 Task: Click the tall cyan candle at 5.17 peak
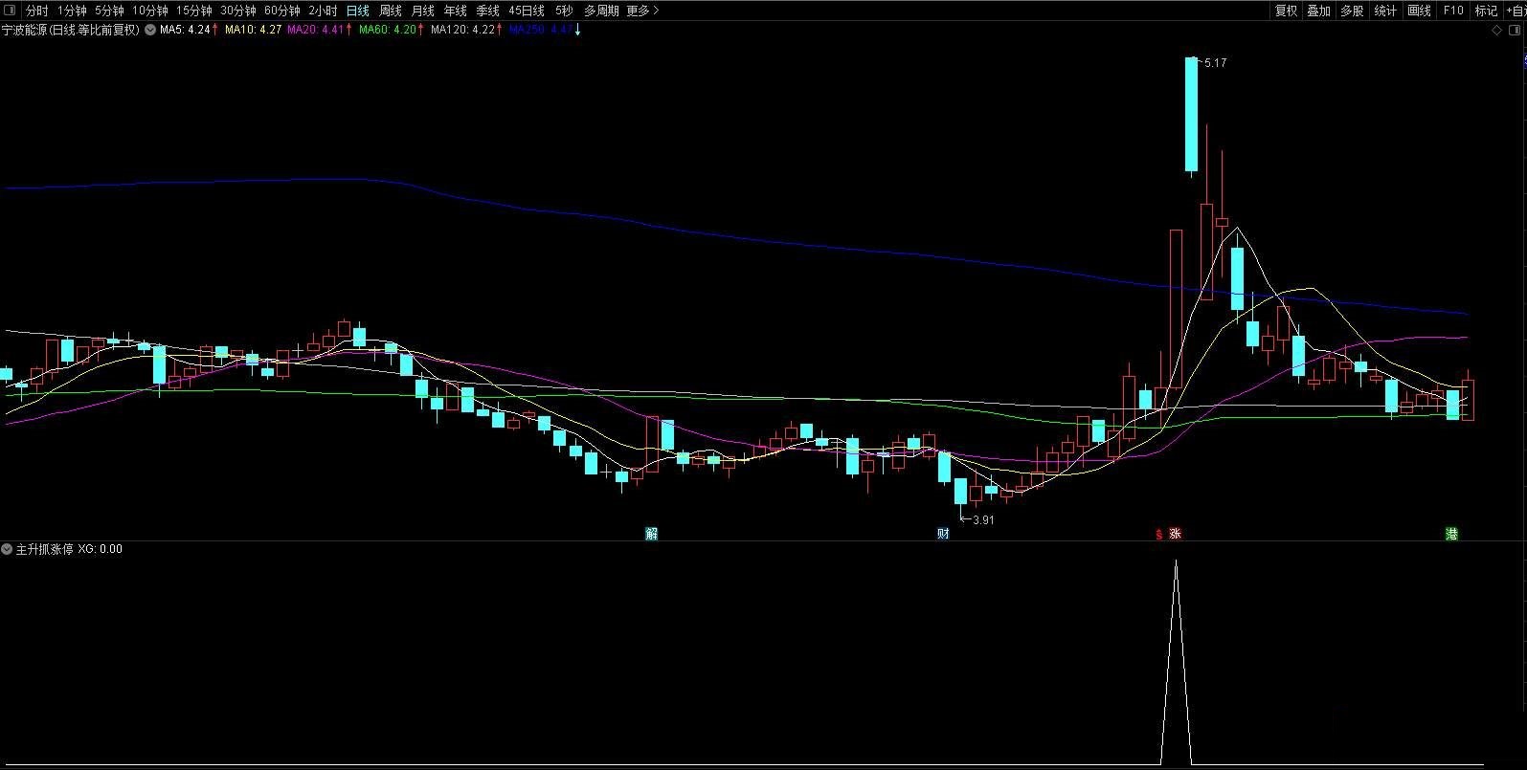tap(1191, 115)
